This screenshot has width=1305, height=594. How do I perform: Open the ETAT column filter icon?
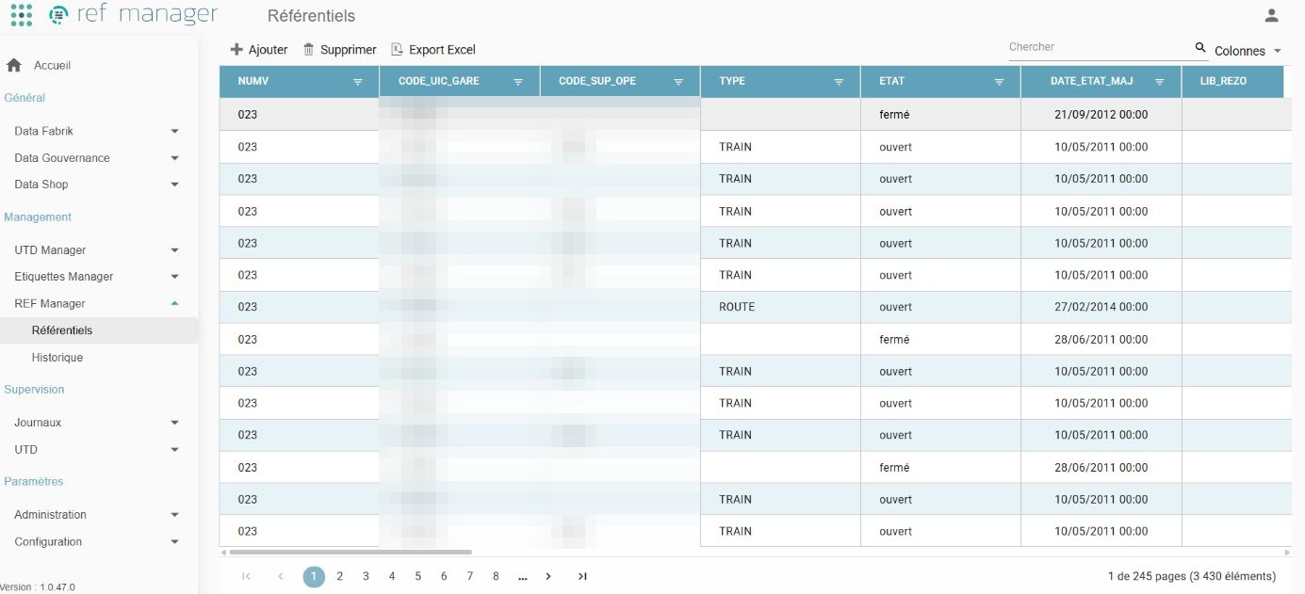[x=999, y=82]
